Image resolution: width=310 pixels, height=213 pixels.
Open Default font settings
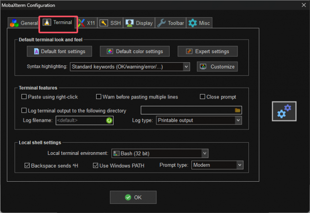pyautogui.click(x=60, y=51)
